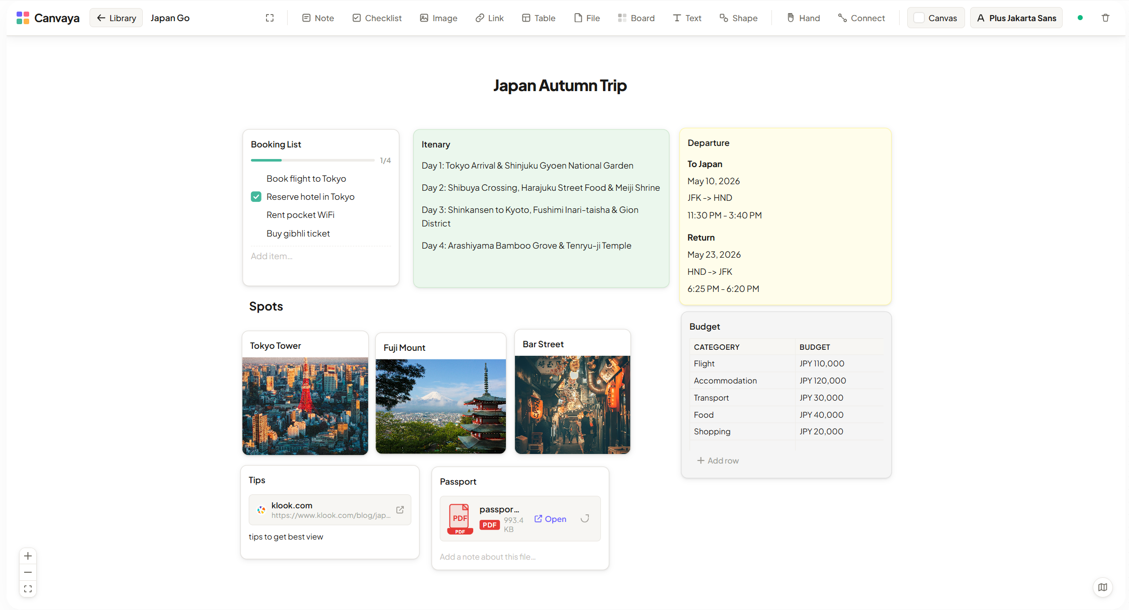Select the Day 2 Shibuya Crossing line
This screenshot has width=1129, height=610.
point(541,188)
